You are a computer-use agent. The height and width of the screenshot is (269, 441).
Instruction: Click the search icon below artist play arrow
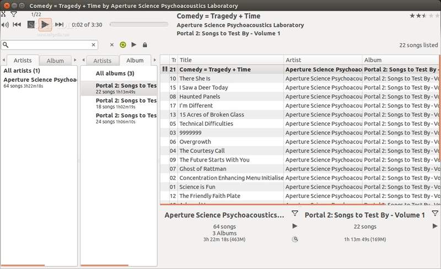(295, 239)
